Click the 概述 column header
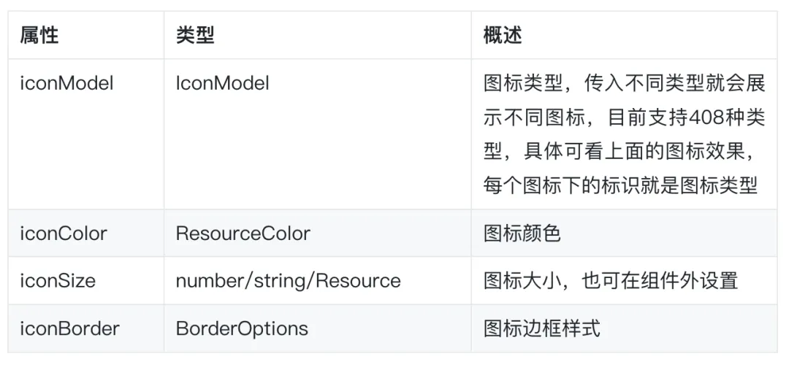 (x=503, y=36)
